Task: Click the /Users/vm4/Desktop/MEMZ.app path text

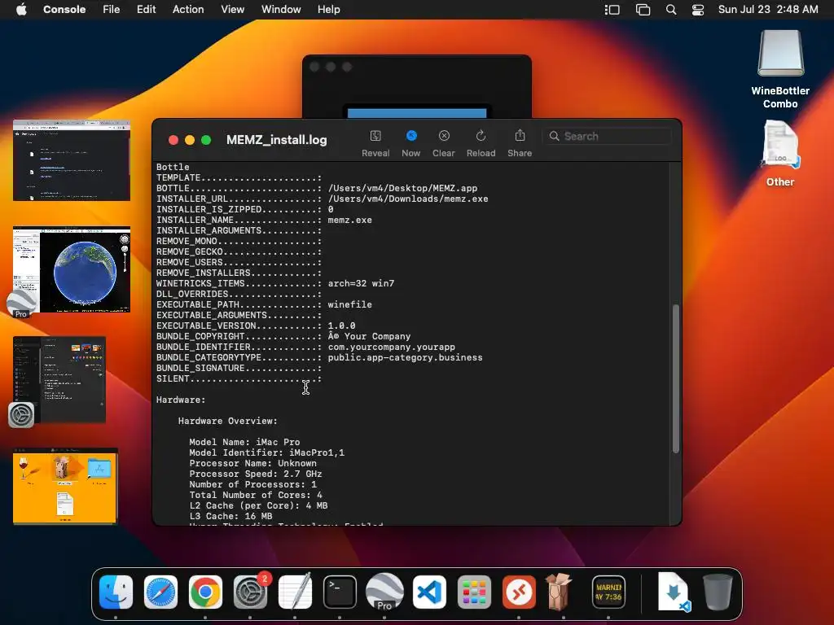Action: (402, 188)
